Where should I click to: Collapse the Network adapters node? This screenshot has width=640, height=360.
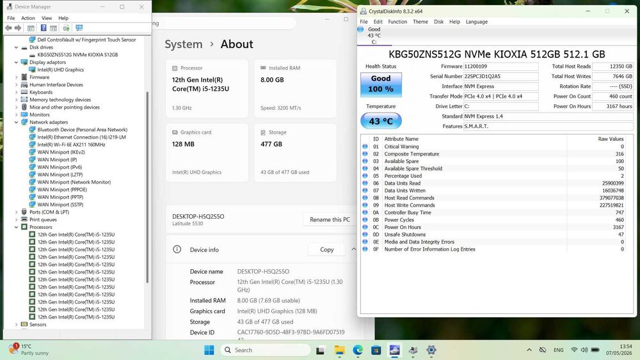click(16, 122)
